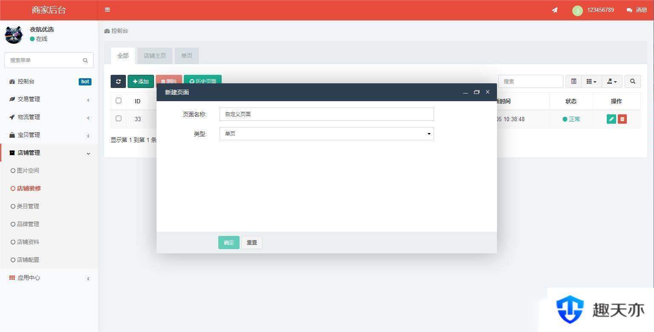This screenshot has width=654, height=332.
Task: Minimize the 新建页面 dialog
Action: click(x=466, y=92)
